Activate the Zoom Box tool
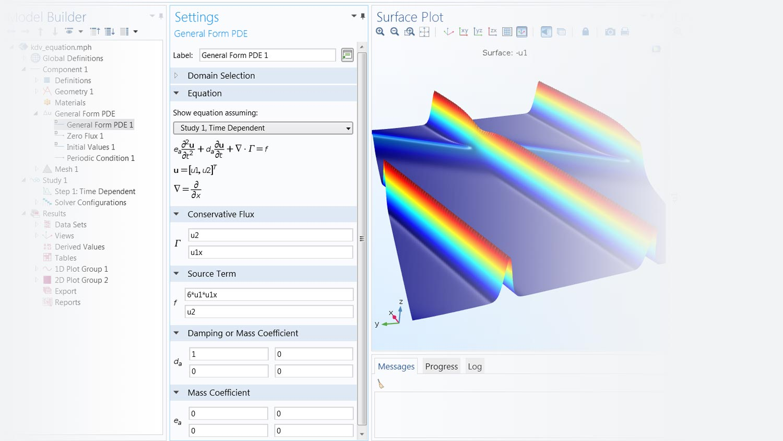Viewport: 783px width, 441px height. coord(410,32)
